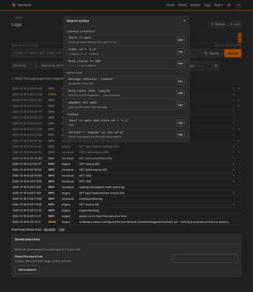This screenshot has width=253, height=292.
Task: Open the calendar icon in the time range field
Action: coord(216,65)
